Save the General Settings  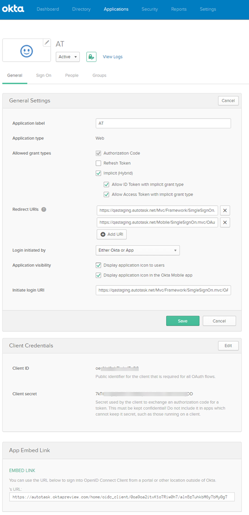click(x=182, y=321)
